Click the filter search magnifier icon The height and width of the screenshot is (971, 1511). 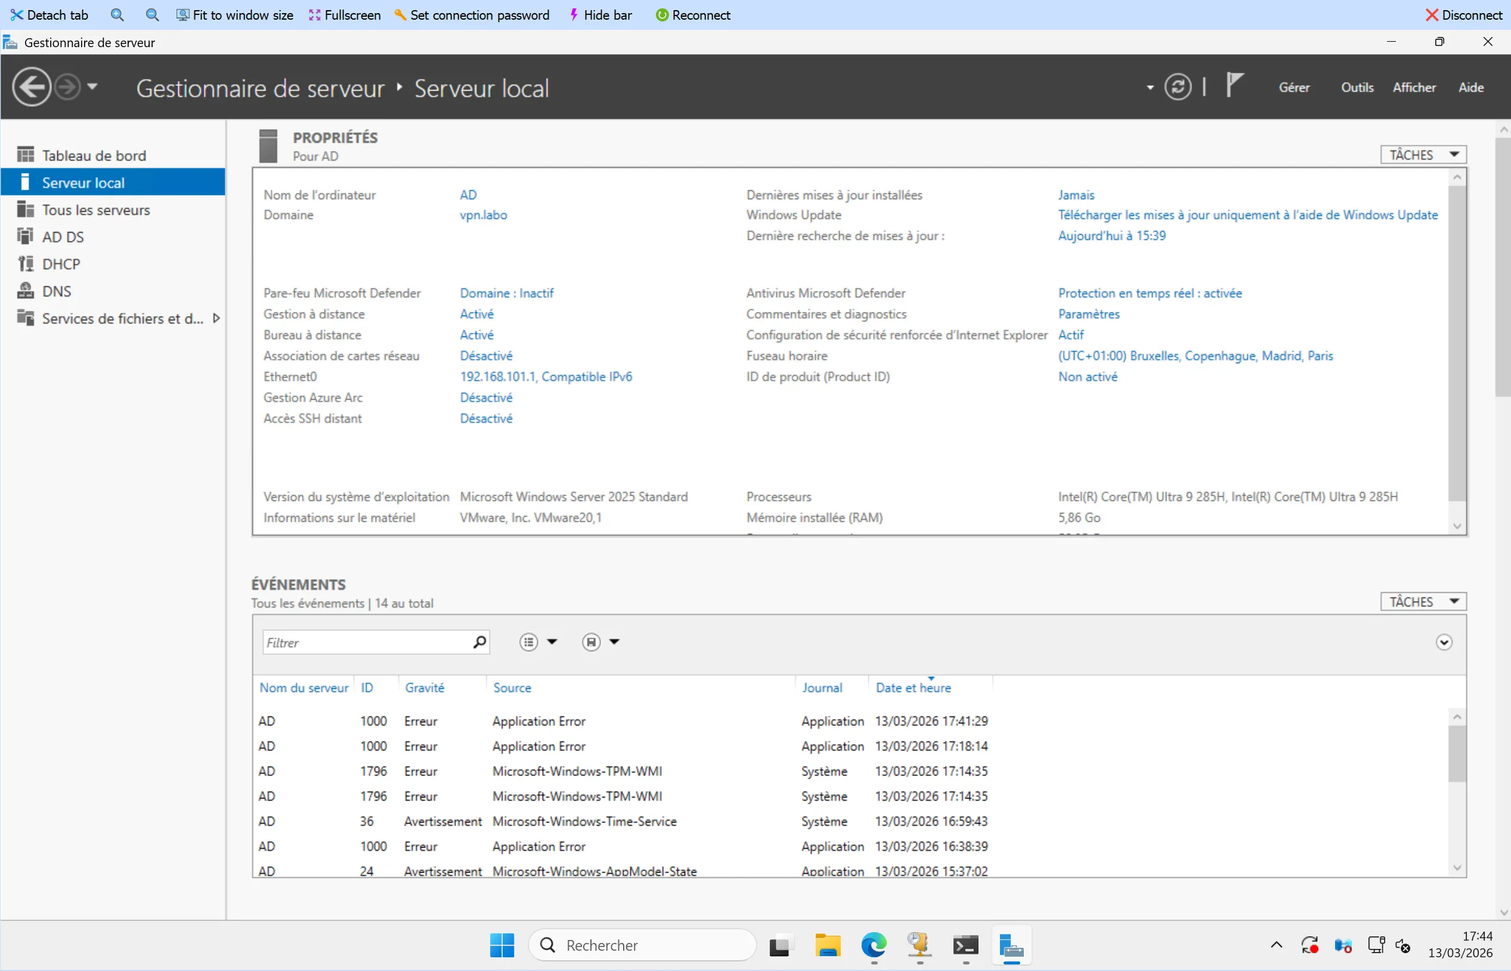click(479, 642)
